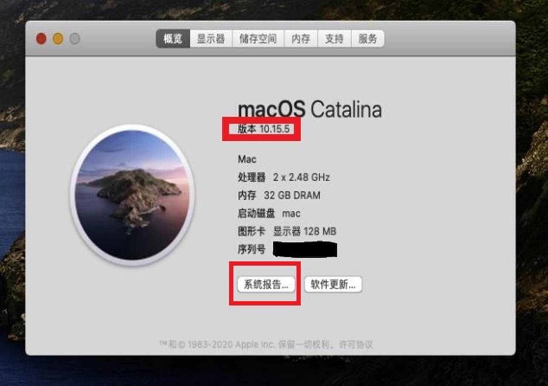
Task: Click the 处理器 2 x 2.48 GHz line
Action: 284,177
